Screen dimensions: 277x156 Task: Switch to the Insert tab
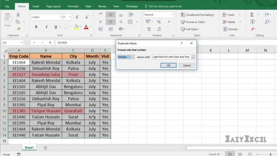(35, 6)
